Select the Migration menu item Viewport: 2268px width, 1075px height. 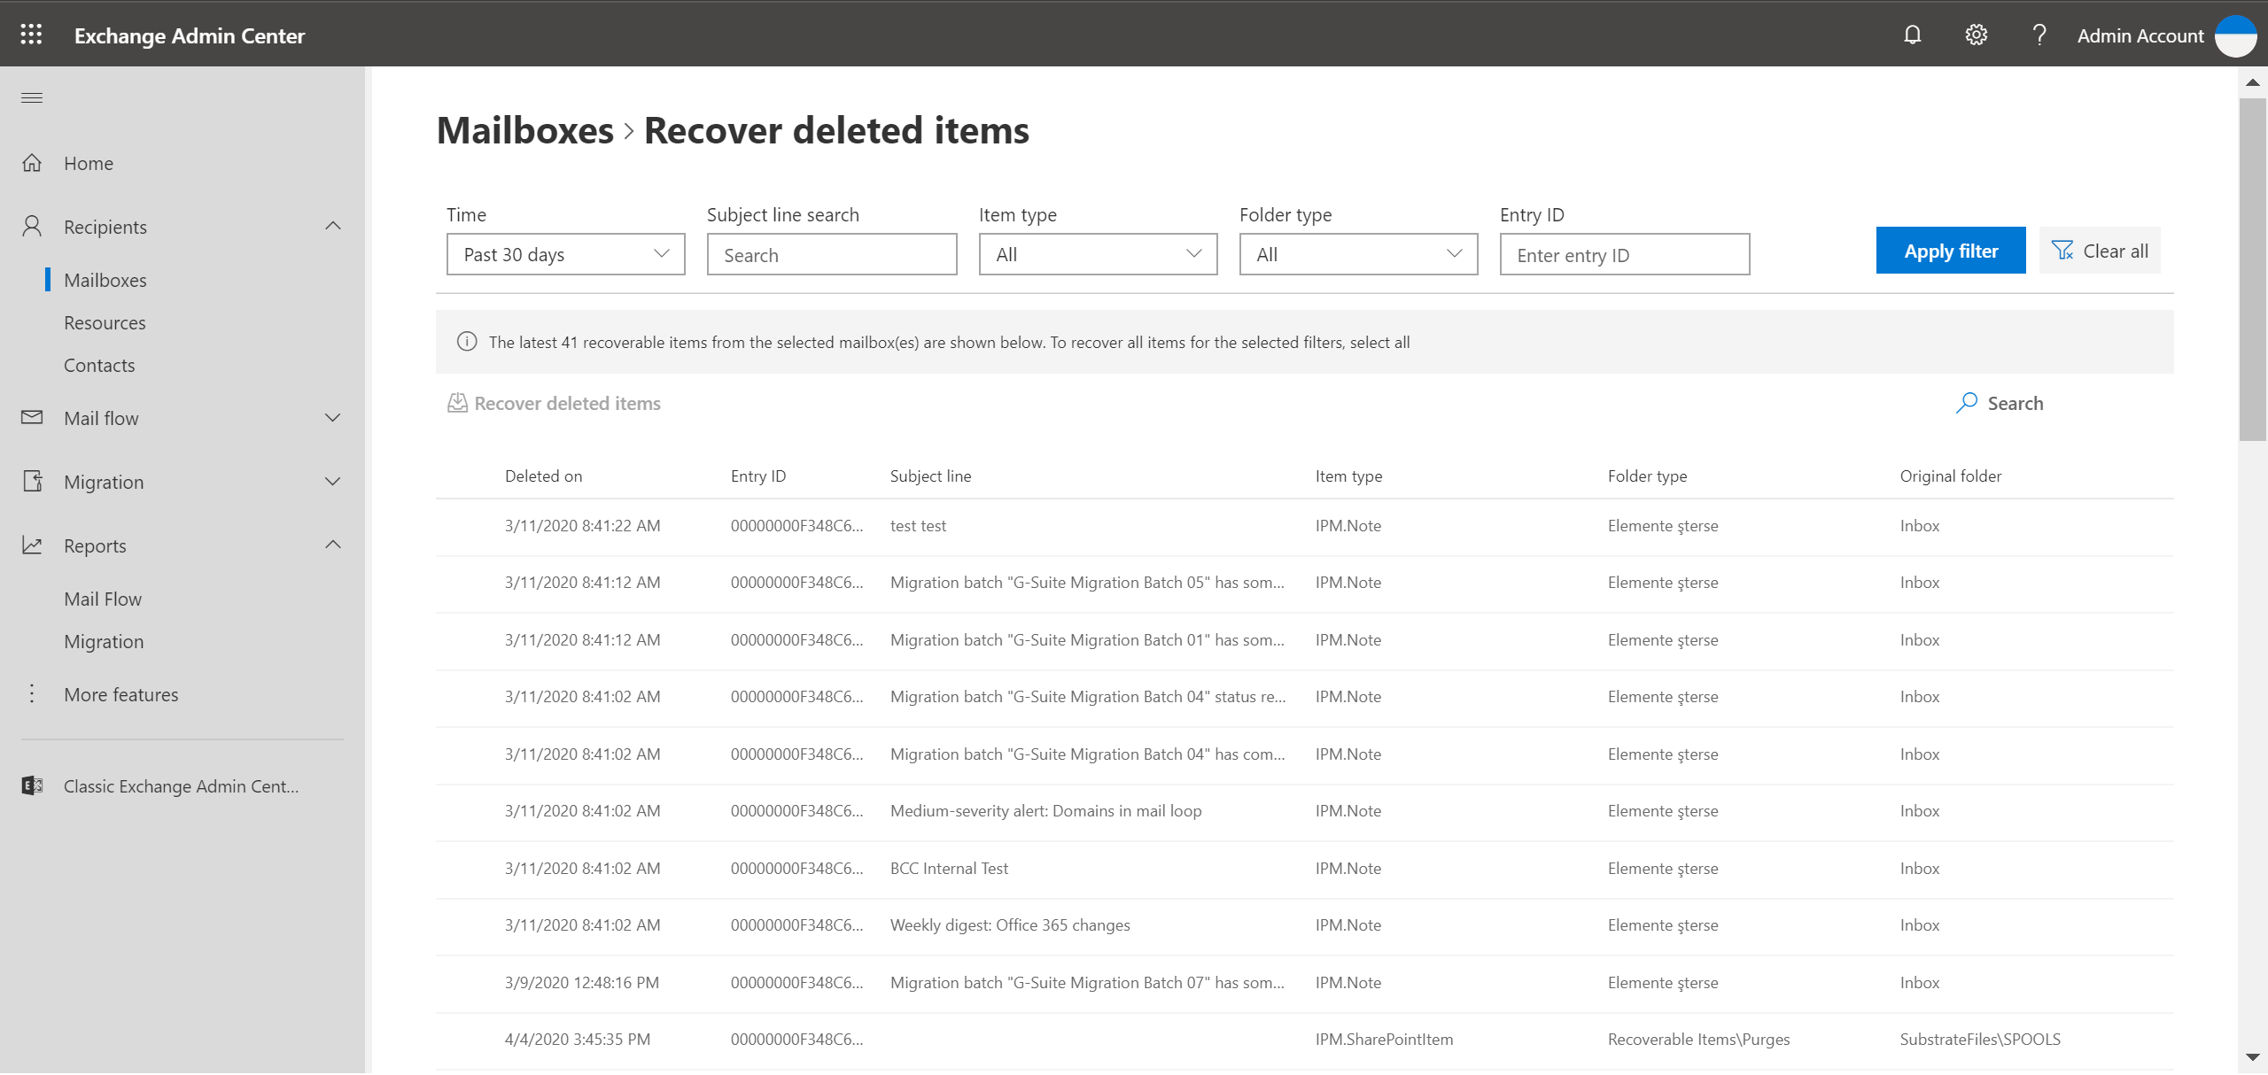[x=103, y=481]
